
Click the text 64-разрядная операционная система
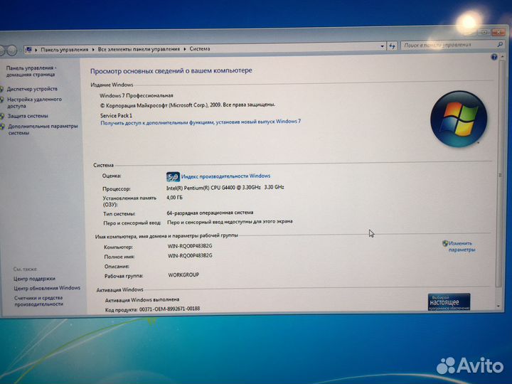210,213
